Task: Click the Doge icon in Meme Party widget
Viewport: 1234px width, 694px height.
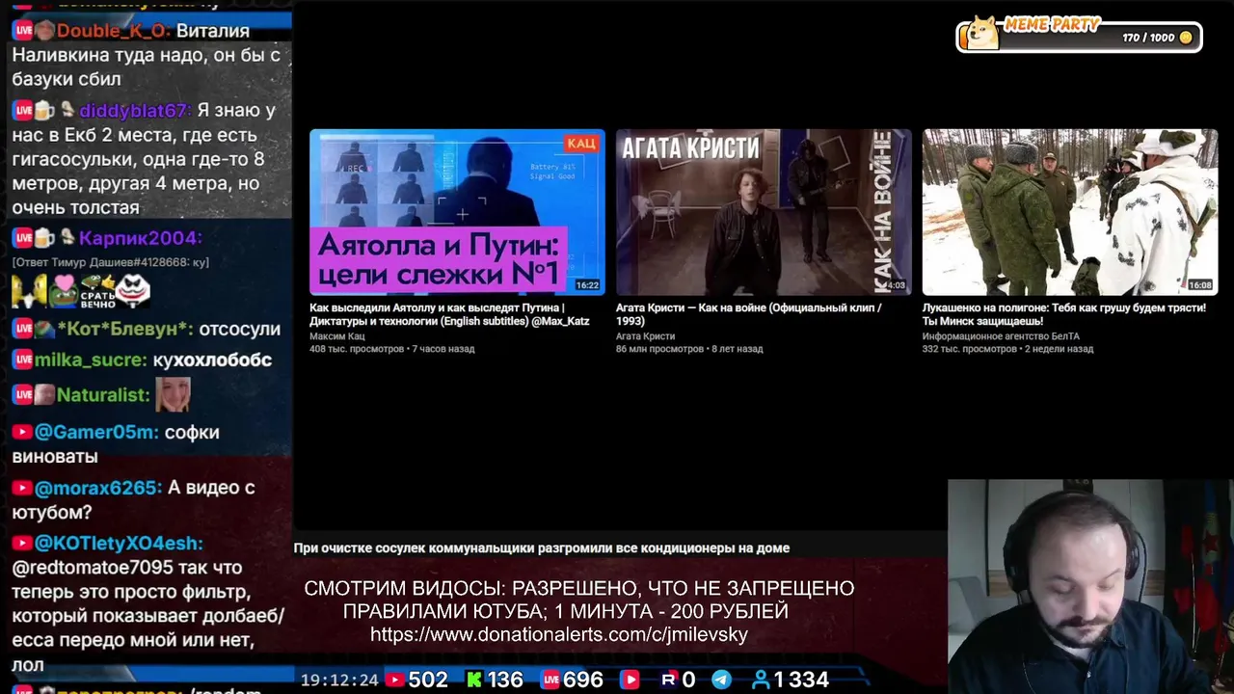Action: pyautogui.click(x=982, y=33)
